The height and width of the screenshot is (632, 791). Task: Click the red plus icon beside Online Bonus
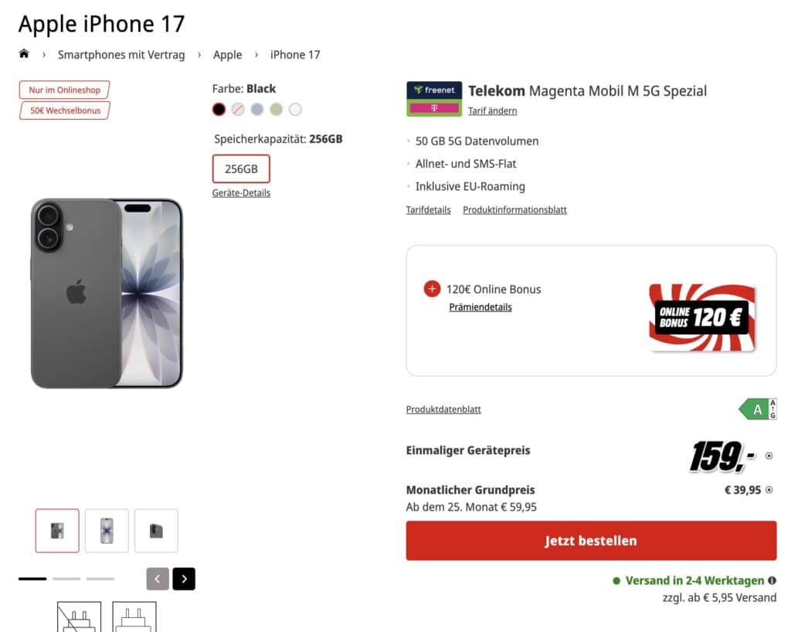pyautogui.click(x=432, y=289)
